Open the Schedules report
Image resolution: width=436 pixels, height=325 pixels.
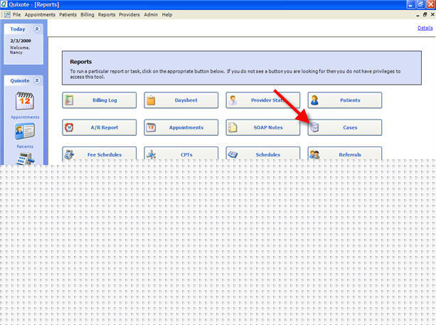262,154
